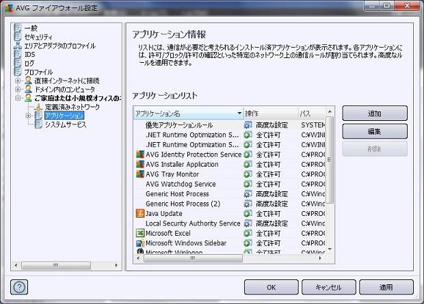Expand the 直接インターネットに接続 profile
Screen dimensions: 424x304
coord(18,81)
